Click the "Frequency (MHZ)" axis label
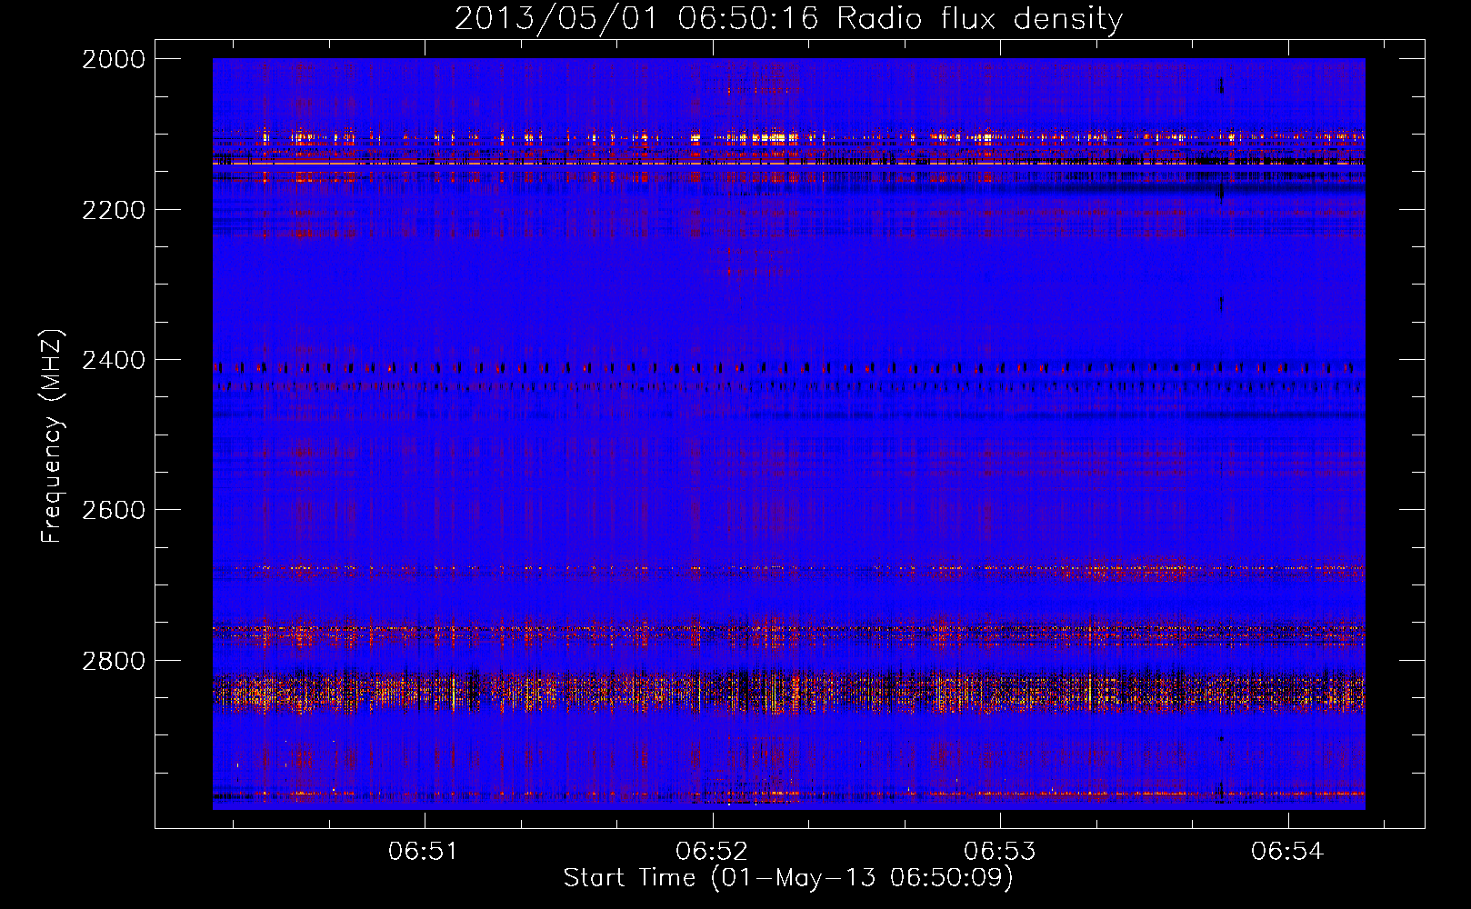 (52, 436)
